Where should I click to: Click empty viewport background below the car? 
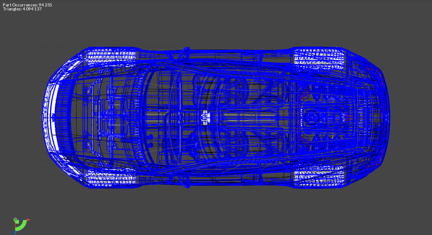[x=215, y=211]
